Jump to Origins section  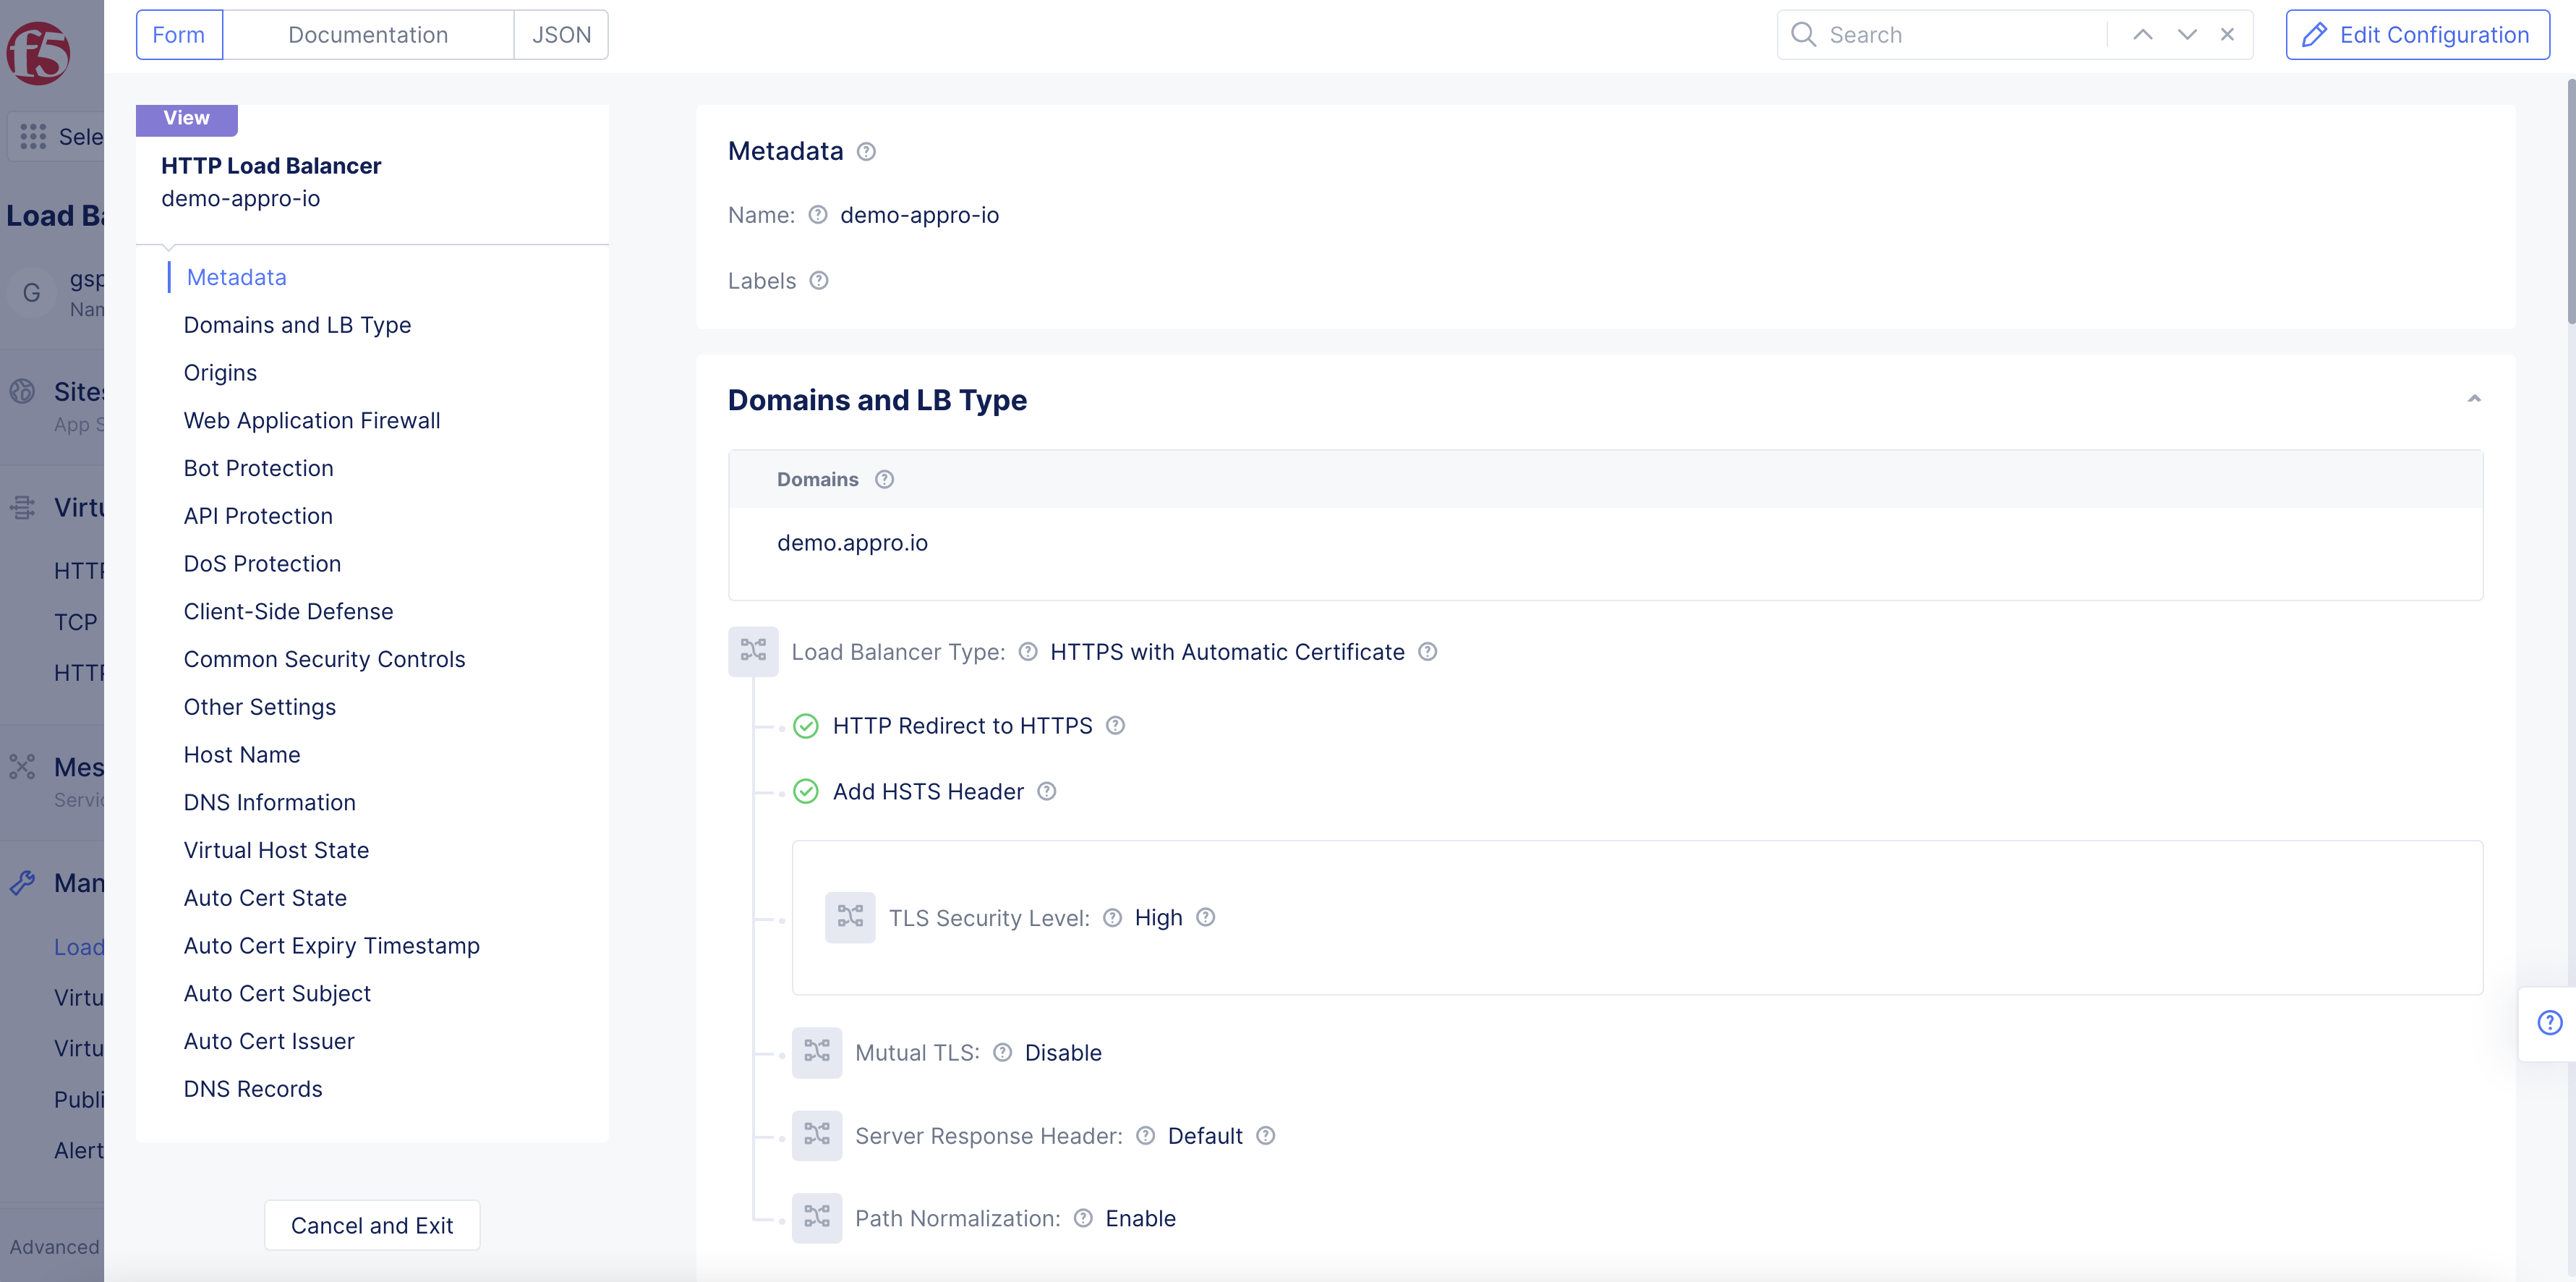[x=220, y=373]
